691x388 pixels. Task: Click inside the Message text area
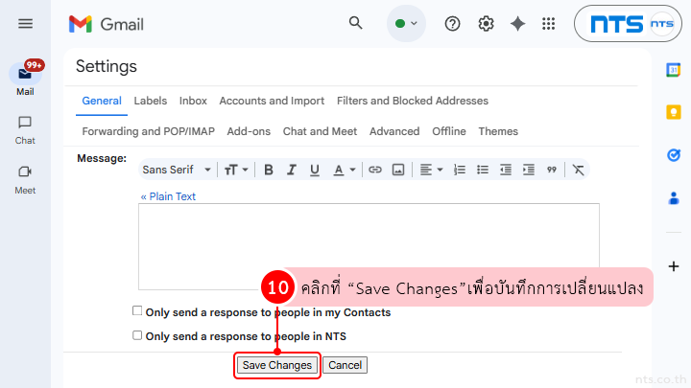tap(369, 246)
